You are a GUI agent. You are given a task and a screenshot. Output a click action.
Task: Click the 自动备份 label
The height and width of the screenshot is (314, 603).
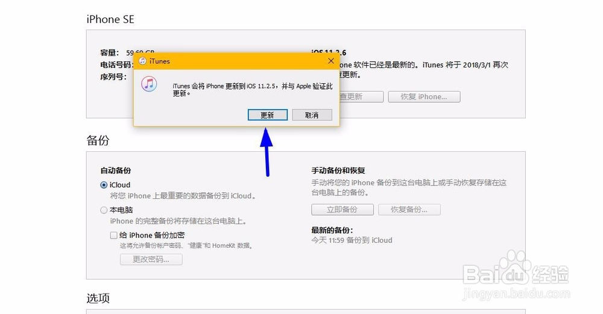(x=116, y=171)
